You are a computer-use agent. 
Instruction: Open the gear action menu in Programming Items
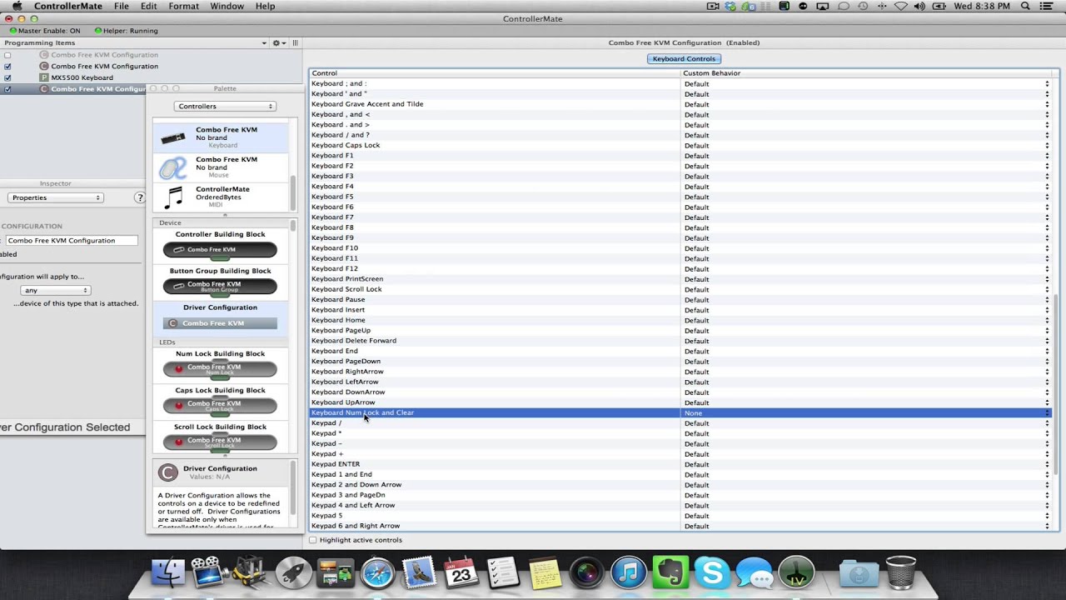click(278, 42)
